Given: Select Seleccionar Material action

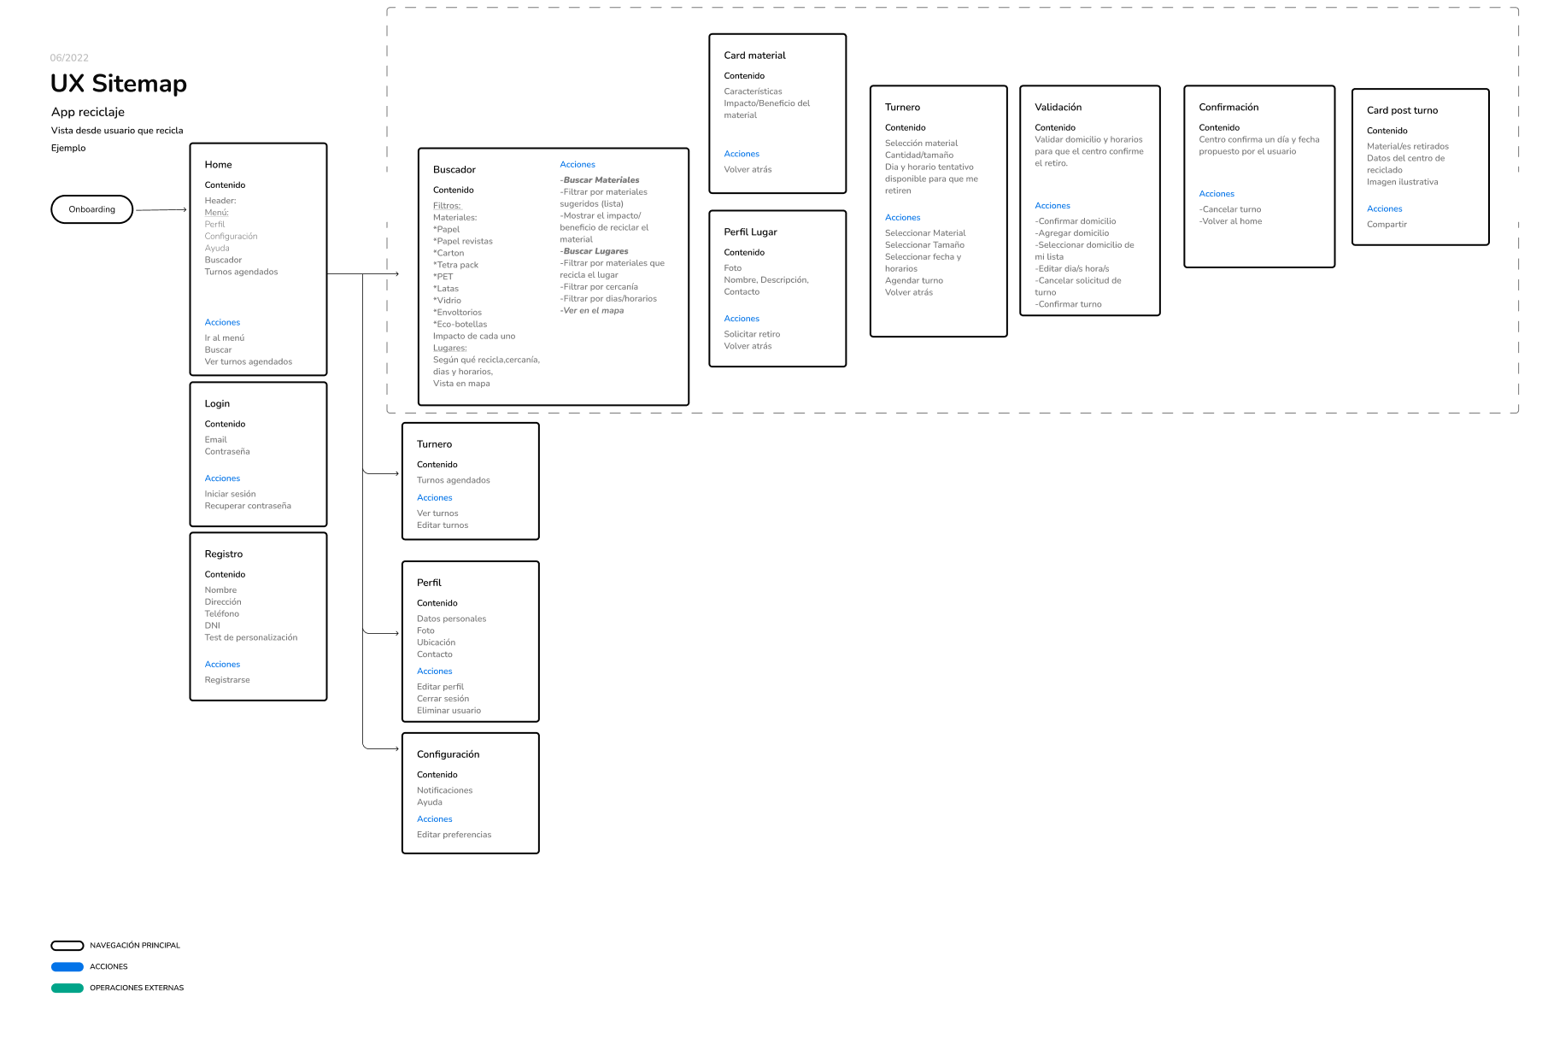Looking at the screenshot, I should tap(925, 234).
